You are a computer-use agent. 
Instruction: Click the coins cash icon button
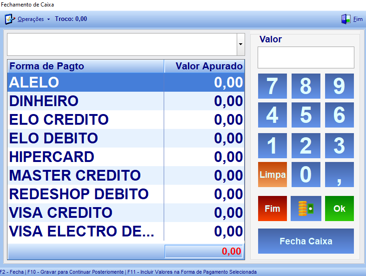306,209
